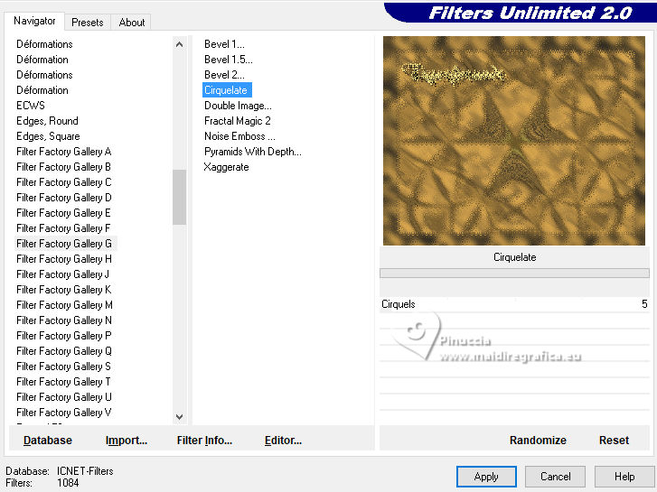
Task: Reset the filter settings
Action: coord(614,441)
